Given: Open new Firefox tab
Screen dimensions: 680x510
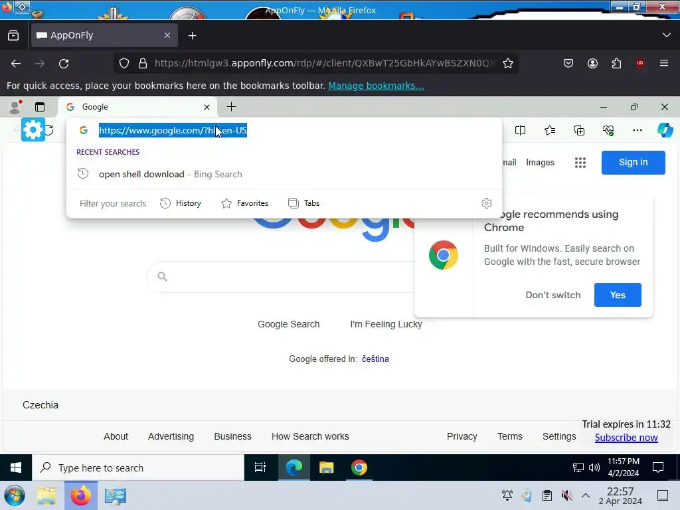Looking at the screenshot, I should click(x=192, y=36).
